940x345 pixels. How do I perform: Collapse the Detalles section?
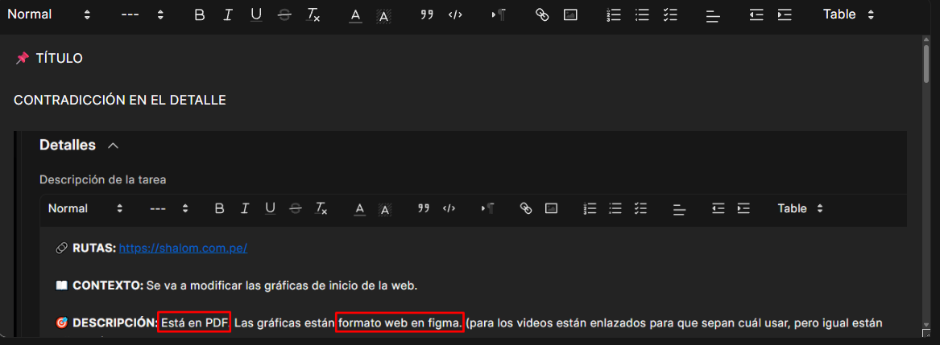point(114,146)
